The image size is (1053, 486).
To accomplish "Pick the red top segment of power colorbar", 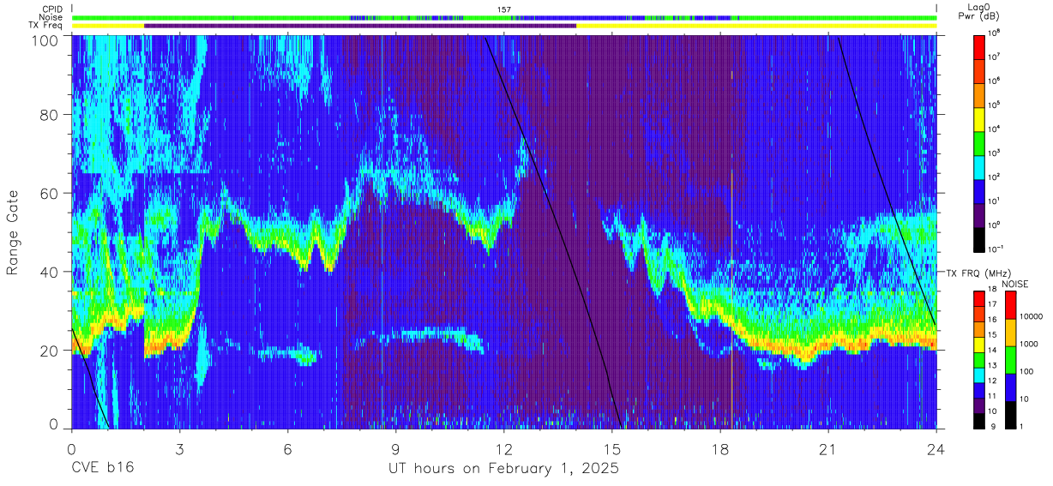I will click(x=981, y=45).
